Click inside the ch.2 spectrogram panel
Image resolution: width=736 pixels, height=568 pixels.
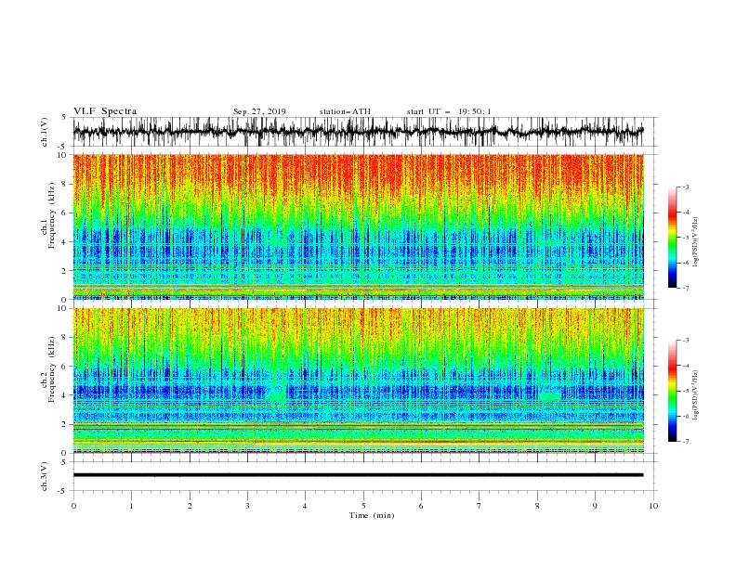(358, 381)
